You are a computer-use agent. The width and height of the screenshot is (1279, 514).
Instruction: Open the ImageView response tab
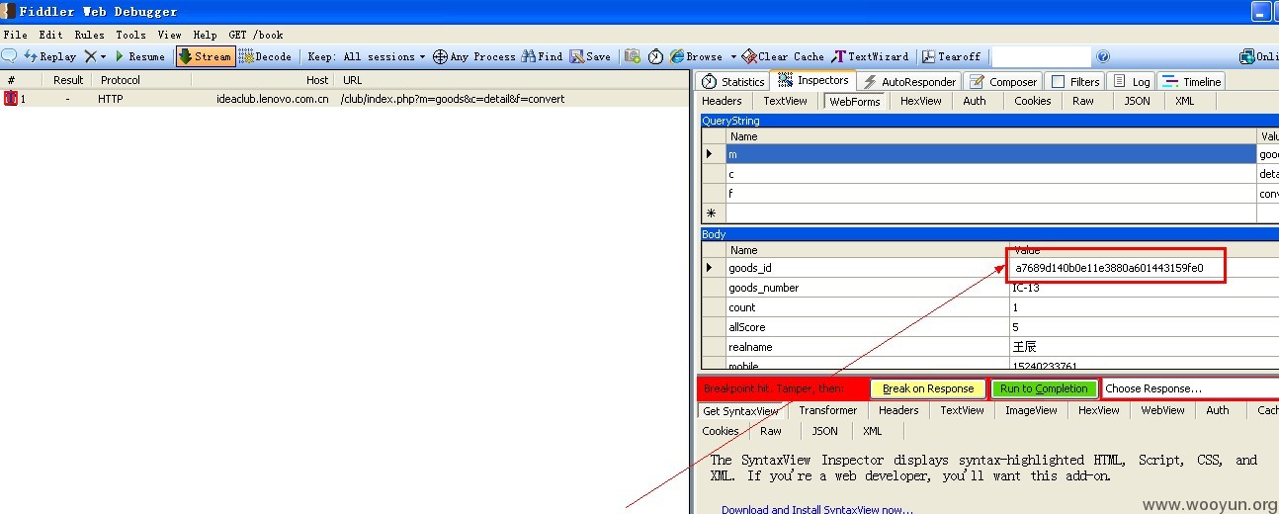1031,410
